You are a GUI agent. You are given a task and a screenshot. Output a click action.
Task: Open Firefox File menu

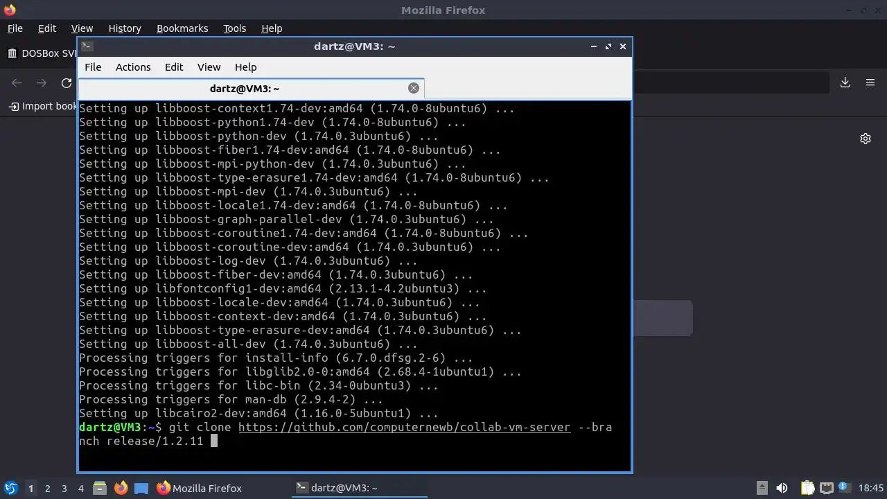tap(15, 28)
